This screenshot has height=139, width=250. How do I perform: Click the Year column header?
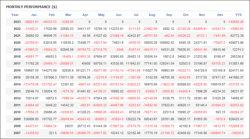(x=15, y=15)
